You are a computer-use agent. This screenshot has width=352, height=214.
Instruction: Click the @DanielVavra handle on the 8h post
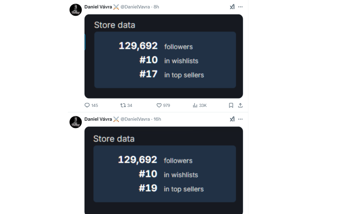click(135, 7)
